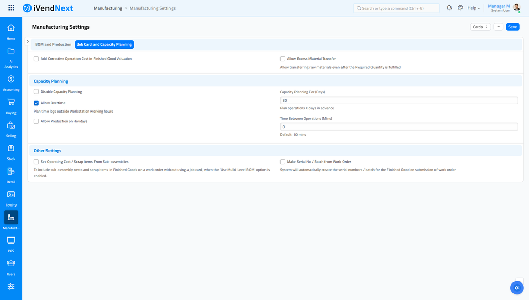
Task: Open AI Analytics module
Action: (x=11, y=58)
